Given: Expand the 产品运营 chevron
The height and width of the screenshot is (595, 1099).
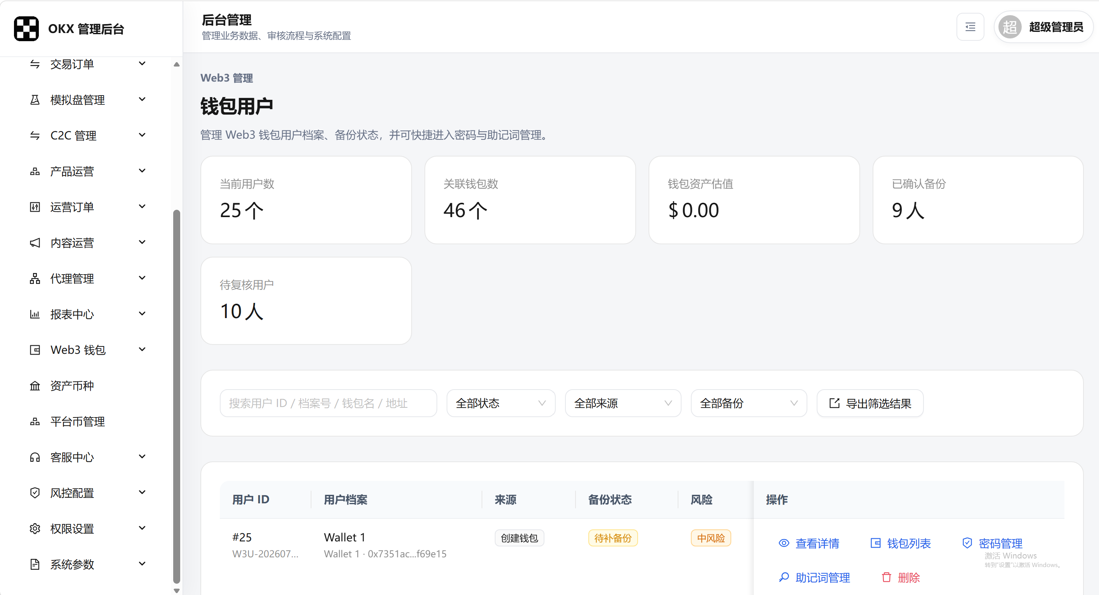Looking at the screenshot, I should click(x=142, y=171).
